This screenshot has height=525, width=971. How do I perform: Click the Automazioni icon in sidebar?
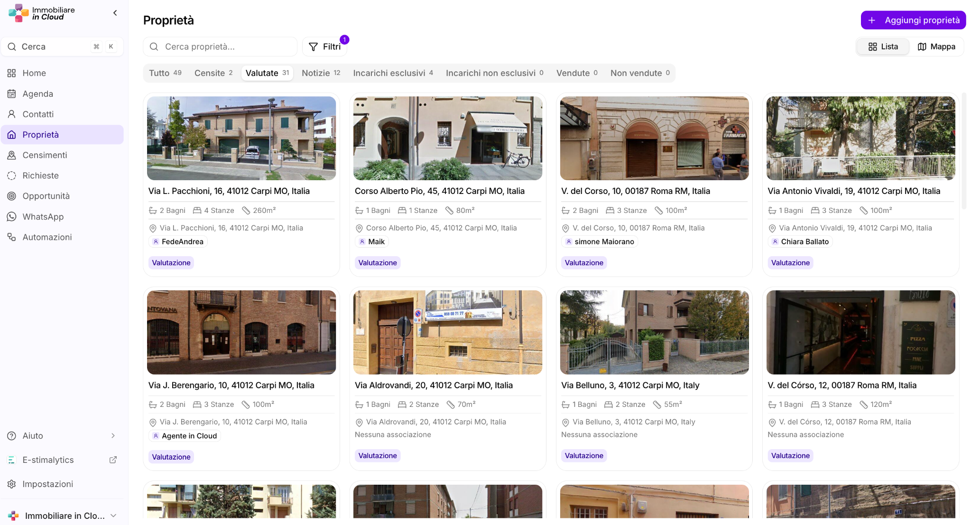tap(12, 237)
